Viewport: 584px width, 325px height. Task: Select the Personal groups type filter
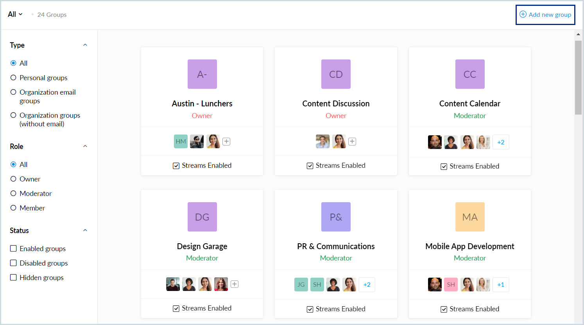[x=13, y=78]
